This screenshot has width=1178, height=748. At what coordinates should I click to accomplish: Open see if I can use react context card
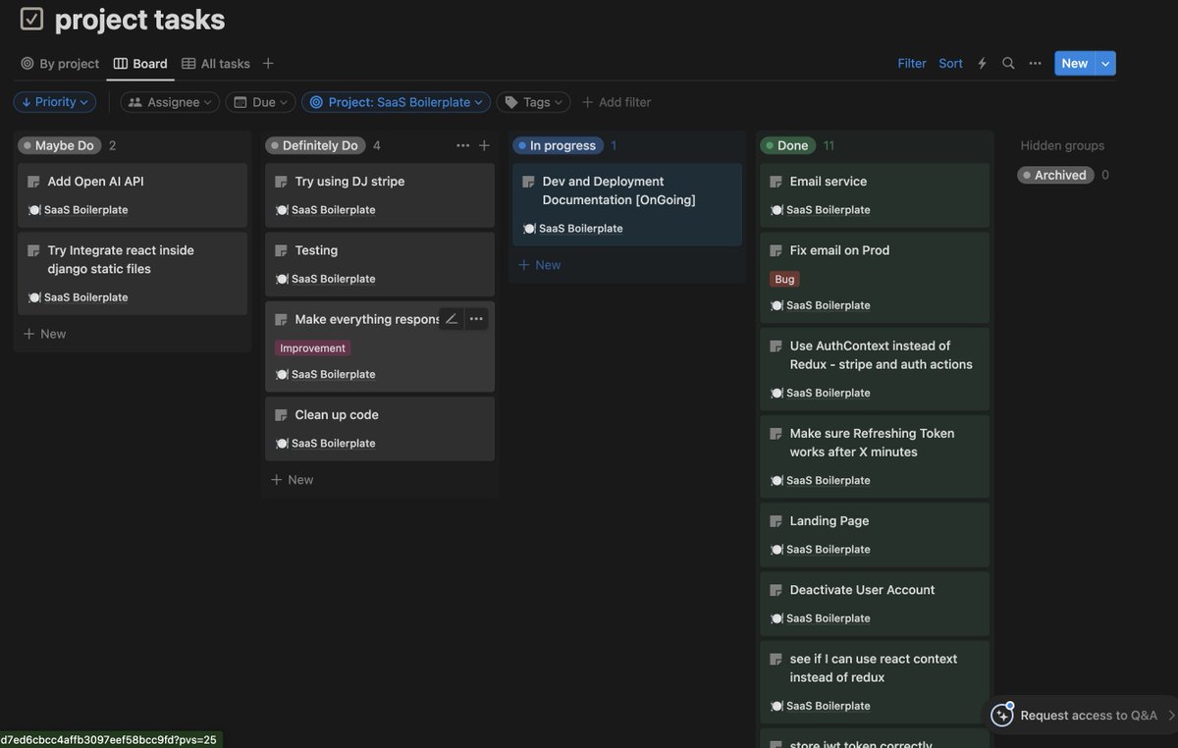tap(875, 681)
